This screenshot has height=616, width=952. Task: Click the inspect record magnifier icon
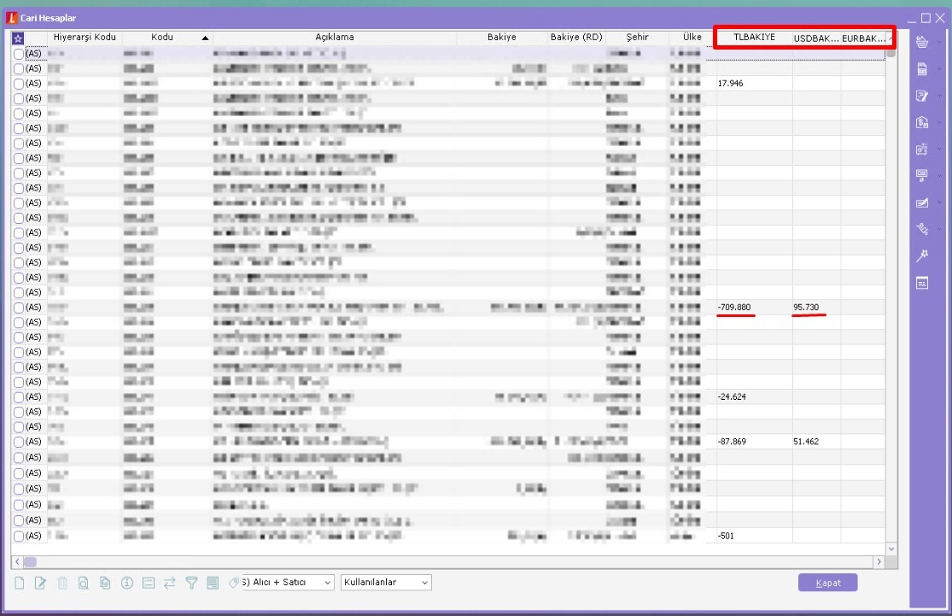click(83, 583)
